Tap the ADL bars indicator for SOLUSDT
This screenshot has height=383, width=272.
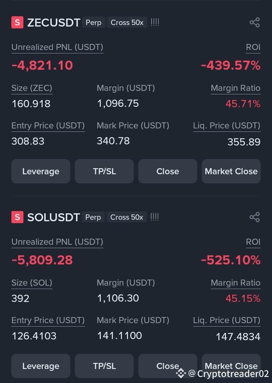155,217
